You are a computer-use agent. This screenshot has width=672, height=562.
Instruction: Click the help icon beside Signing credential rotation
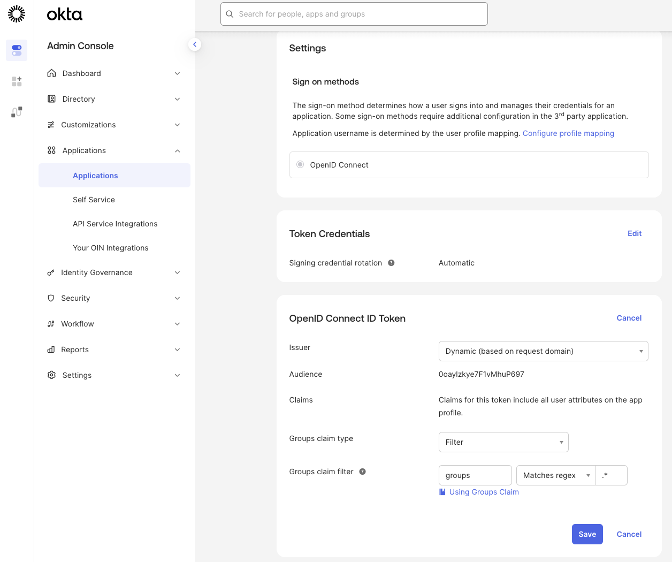click(x=391, y=263)
